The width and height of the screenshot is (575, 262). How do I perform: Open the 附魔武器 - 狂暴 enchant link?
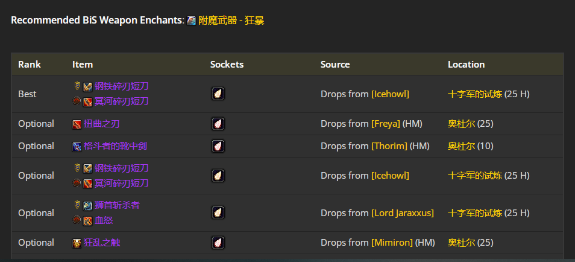pos(231,21)
